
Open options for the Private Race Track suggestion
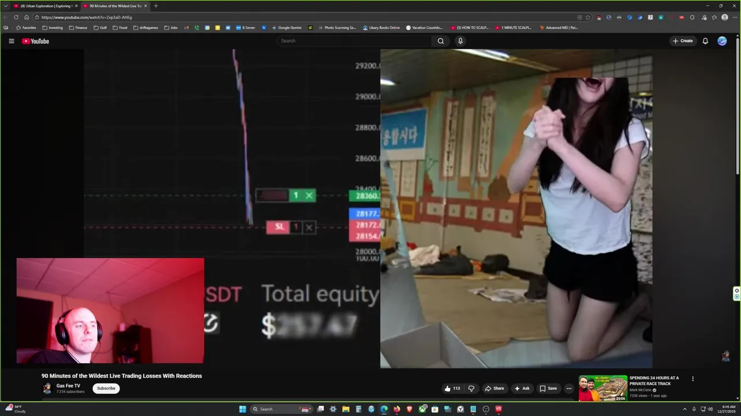pyautogui.click(x=692, y=379)
